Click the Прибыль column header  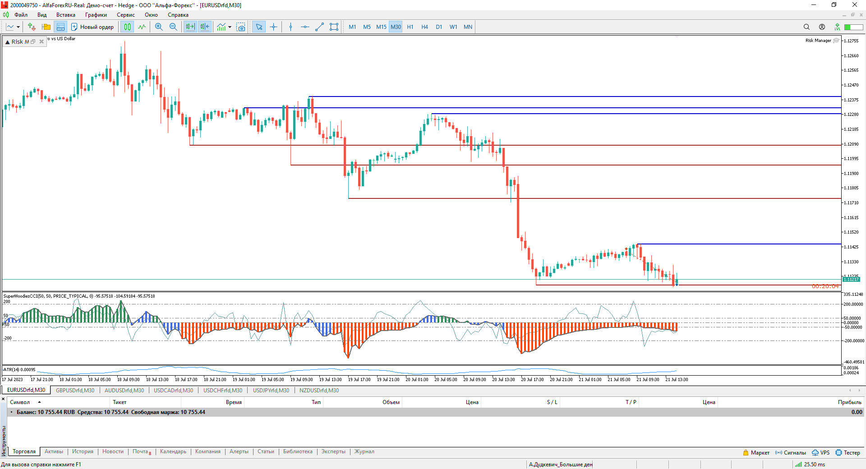click(x=849, y=402)
